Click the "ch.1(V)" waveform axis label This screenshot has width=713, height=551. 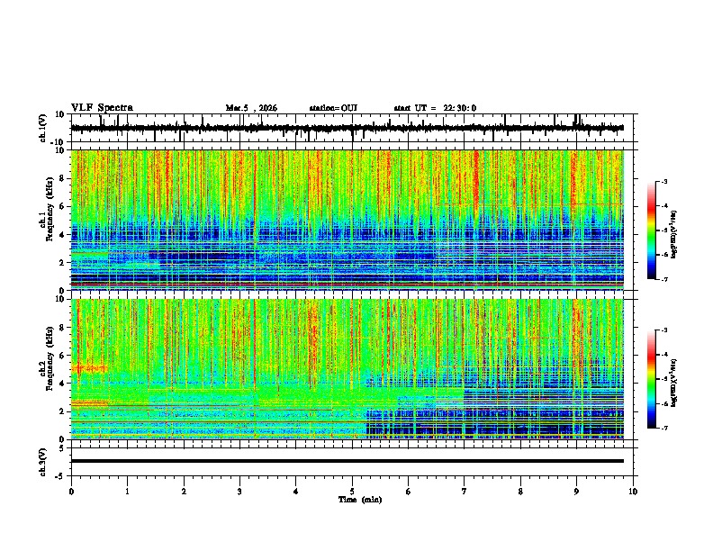click(x=42, y=128)
